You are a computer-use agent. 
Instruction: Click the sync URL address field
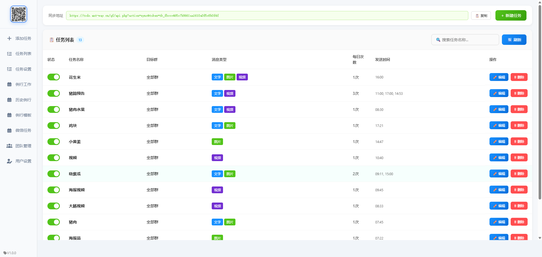267,16
